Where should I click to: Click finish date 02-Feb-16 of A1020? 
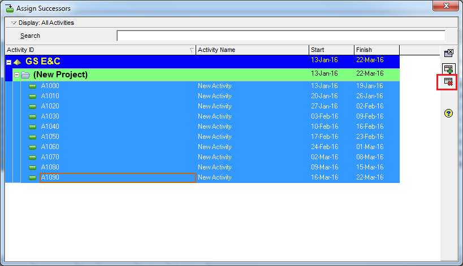[370, 106]
